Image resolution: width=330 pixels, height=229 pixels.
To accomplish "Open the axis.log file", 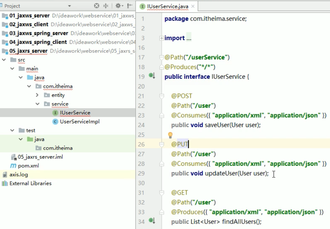I will click(x=19, y=174).
